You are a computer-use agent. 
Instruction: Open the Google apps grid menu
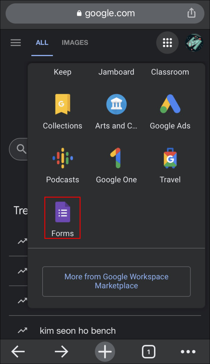[167, 42]
